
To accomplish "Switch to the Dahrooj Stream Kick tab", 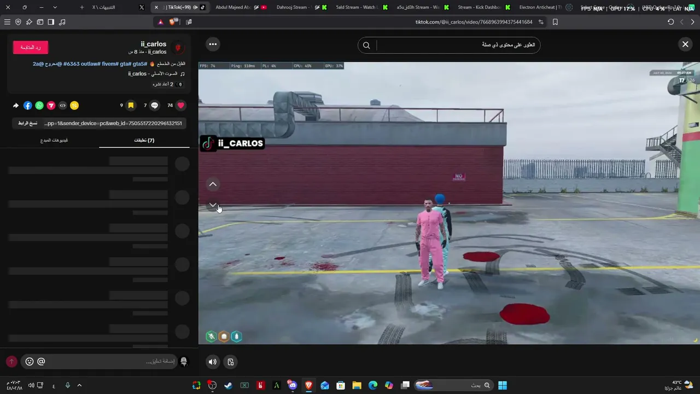I will (x=301, y=7).
